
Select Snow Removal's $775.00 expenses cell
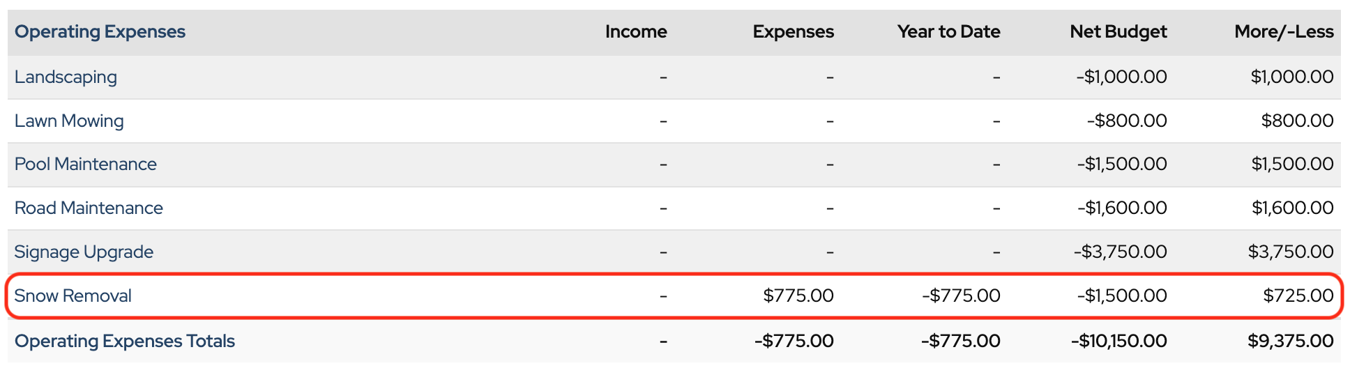tap(798, 296)
